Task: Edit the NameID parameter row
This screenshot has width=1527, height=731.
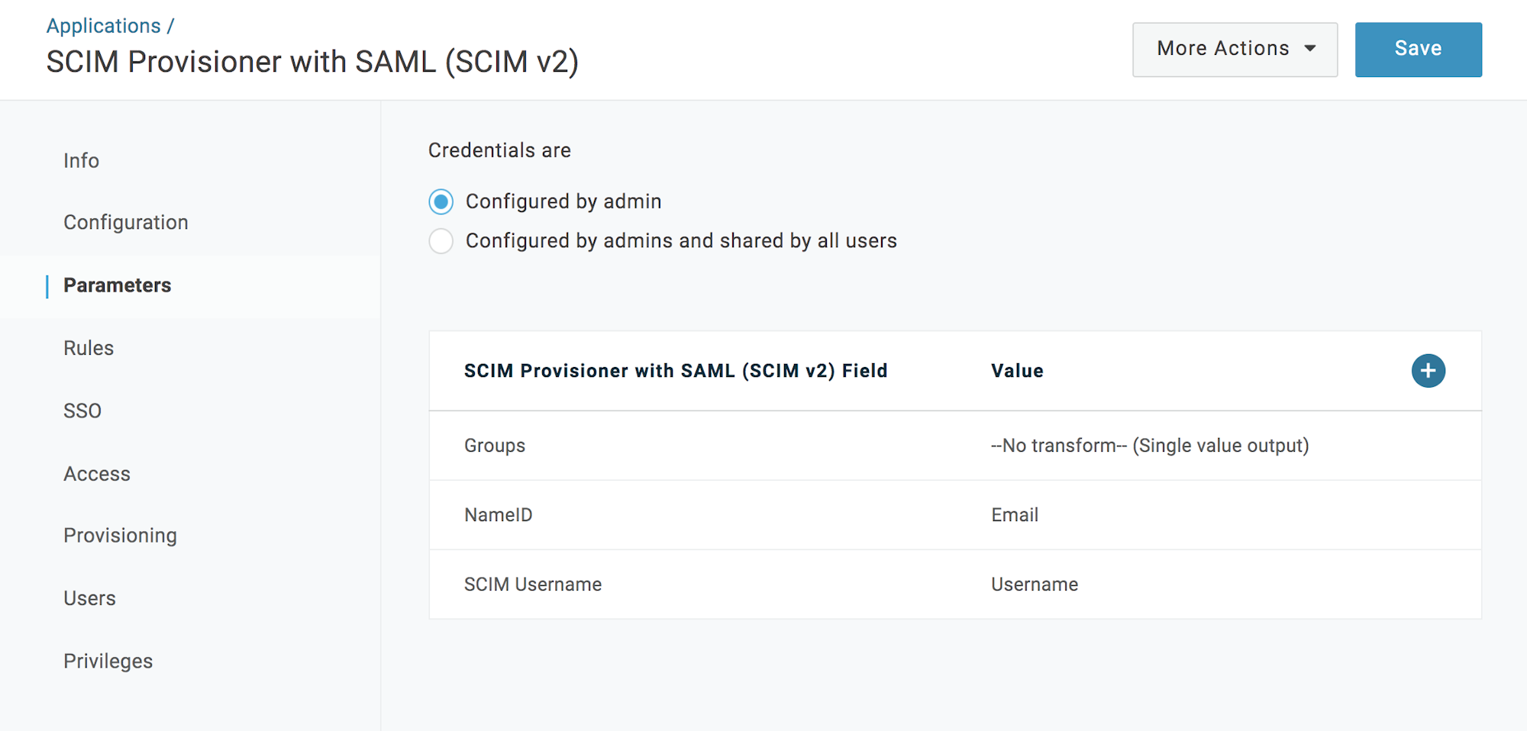Action: click(955, 515)
